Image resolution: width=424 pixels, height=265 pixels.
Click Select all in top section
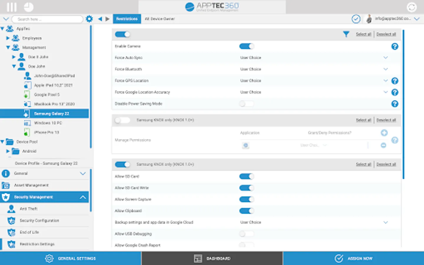click(363, 34)
